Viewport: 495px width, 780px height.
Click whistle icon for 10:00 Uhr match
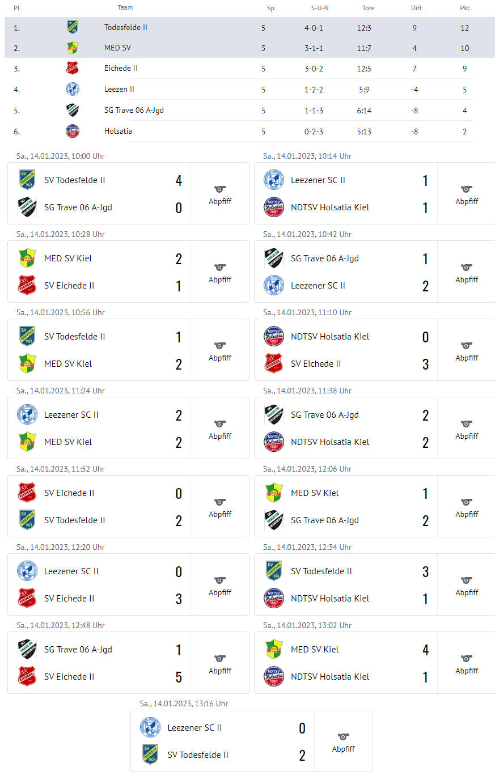[x=220, y=189]
